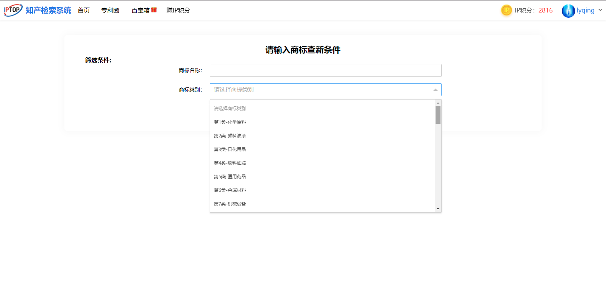Choose 第2类-颜料油漆 option

click(230, 136)
